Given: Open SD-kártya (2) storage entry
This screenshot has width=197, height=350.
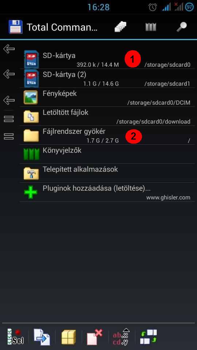Looking at the screenshot, I should (107, 78).
